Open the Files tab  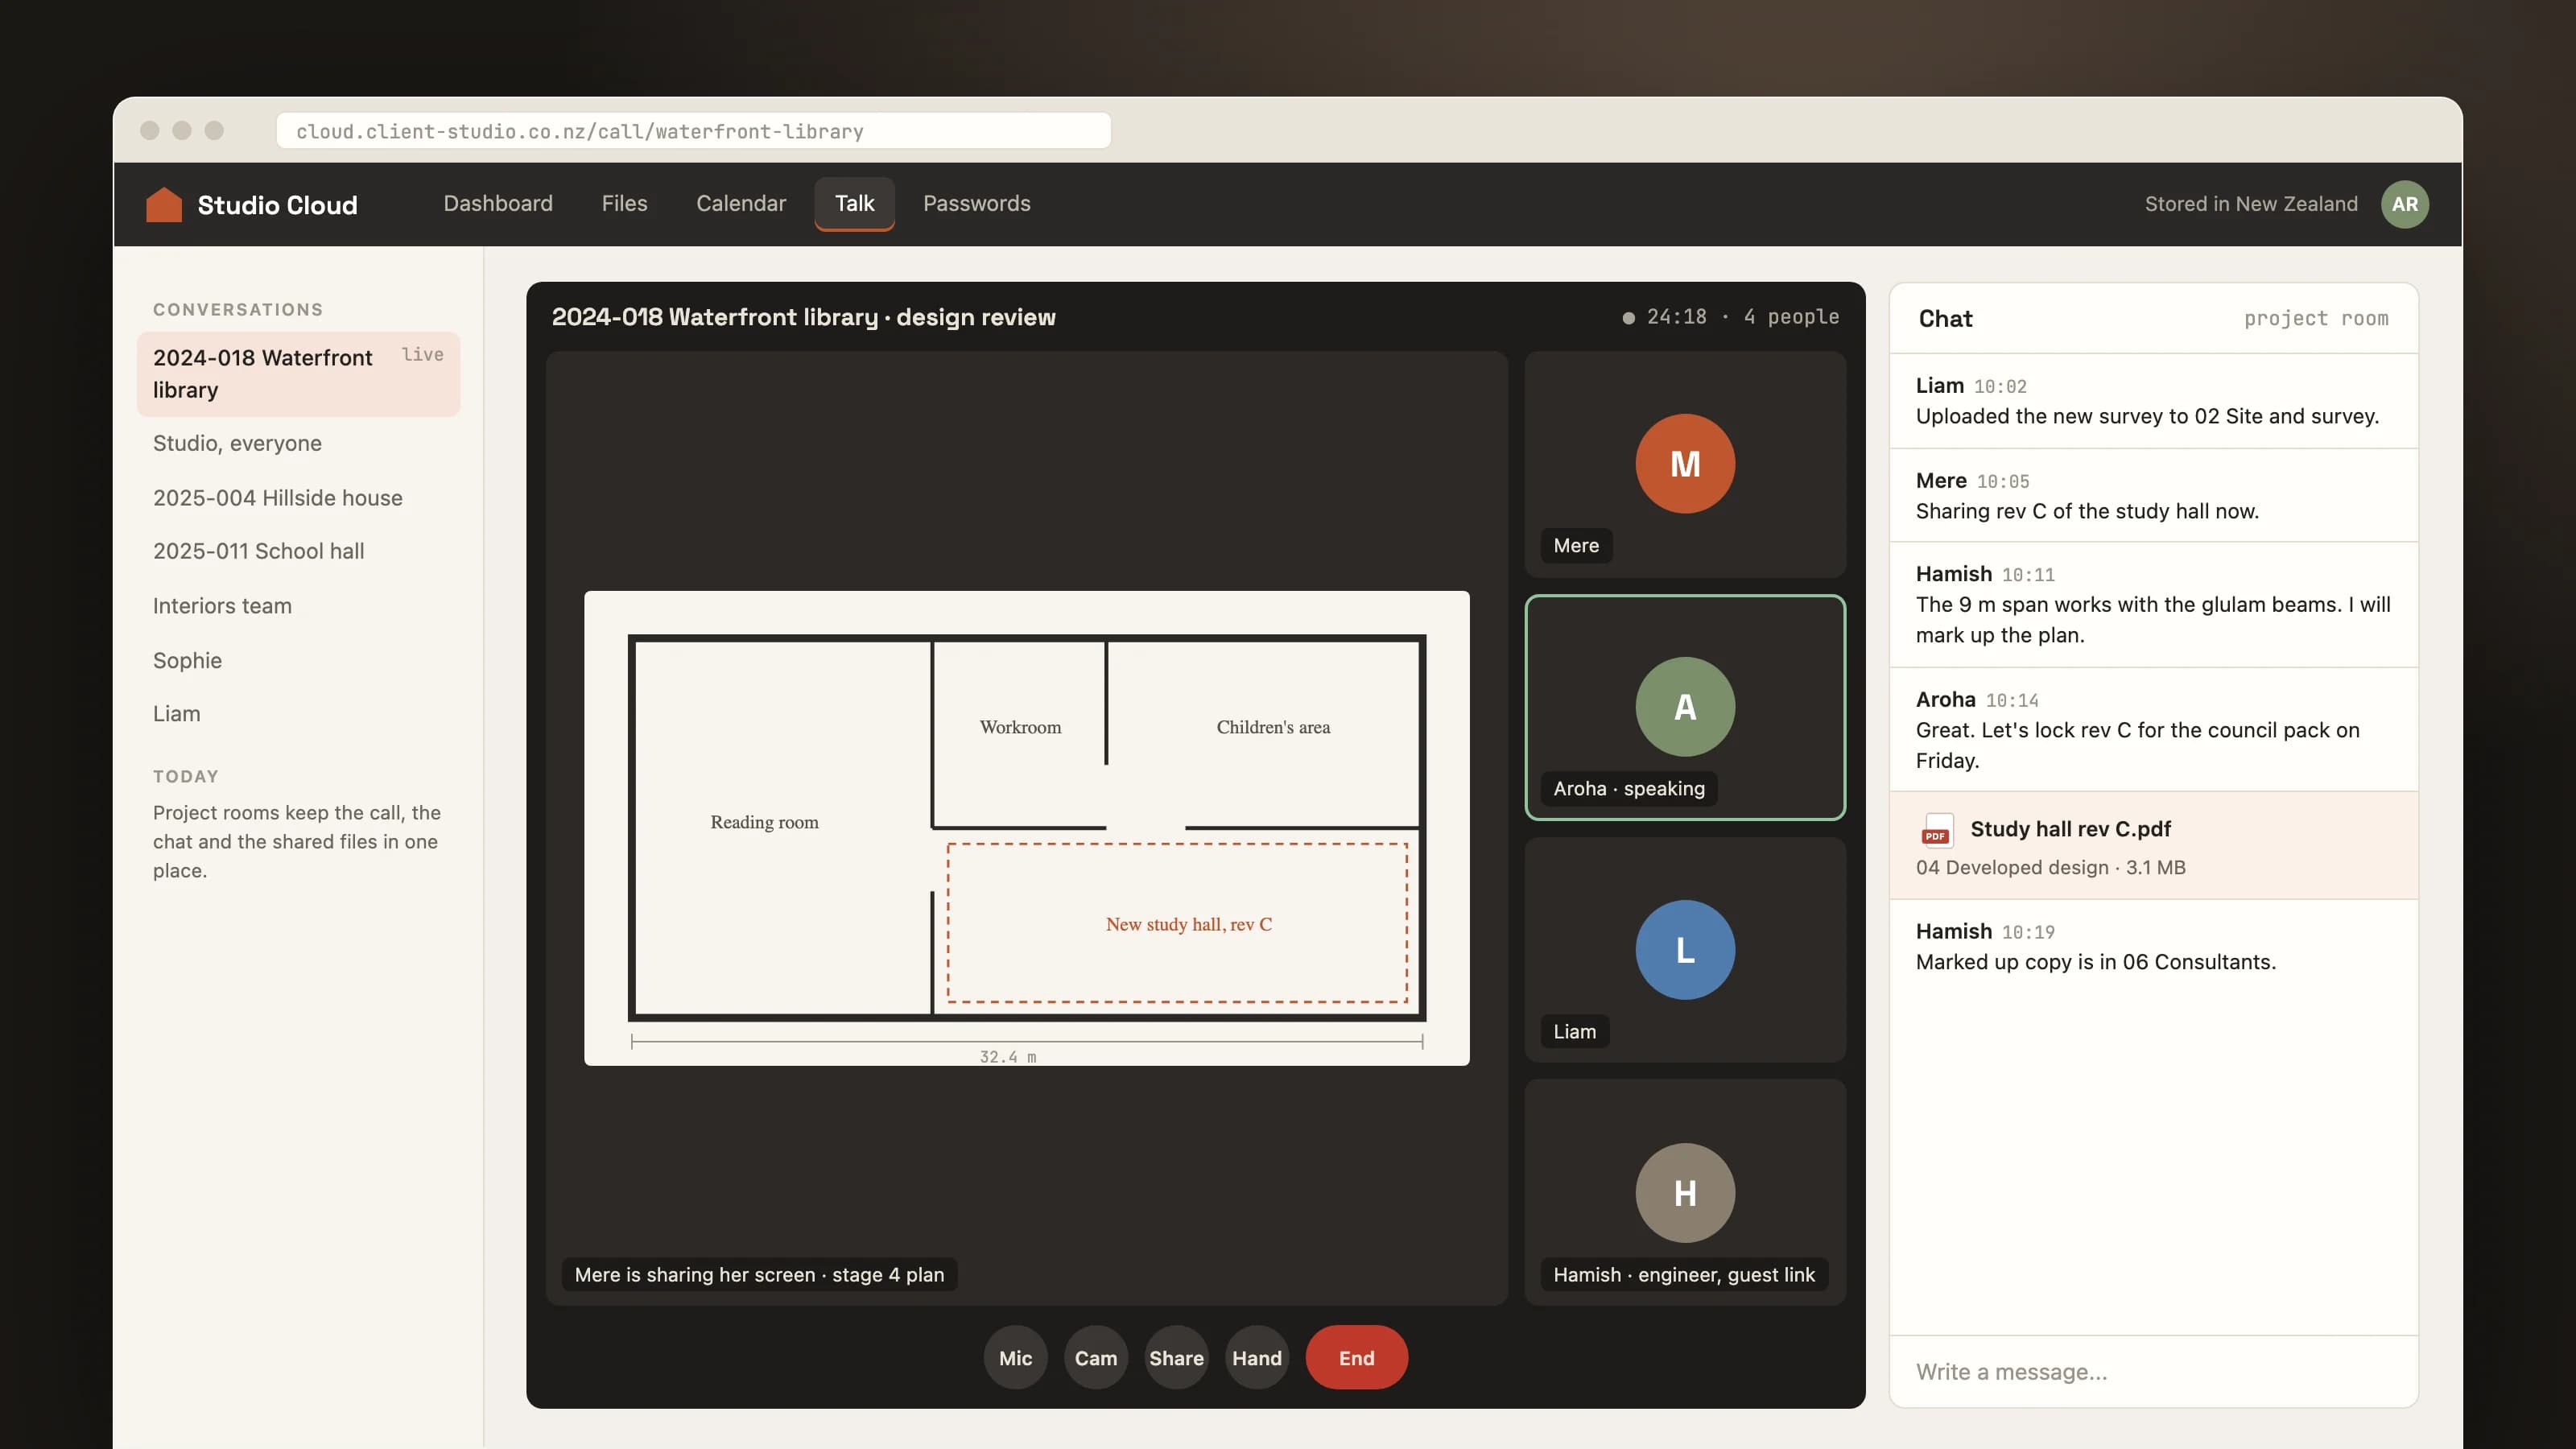(624, 204)
